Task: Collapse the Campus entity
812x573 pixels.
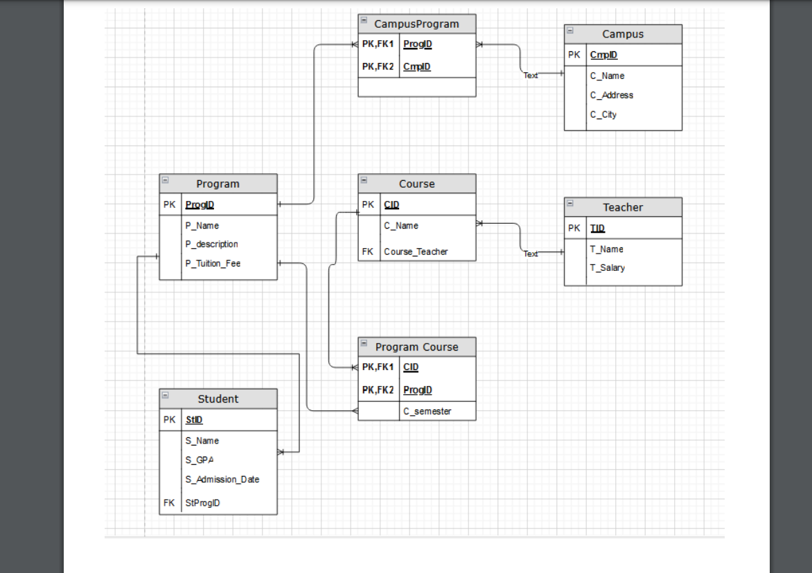Action: tap(569, 32)
